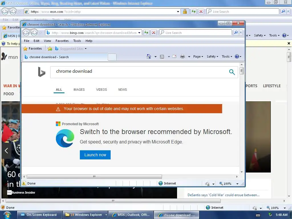The image size is (292, 219).
Task: Expand Home button dropdown arrow
Action: coord(155,57)
